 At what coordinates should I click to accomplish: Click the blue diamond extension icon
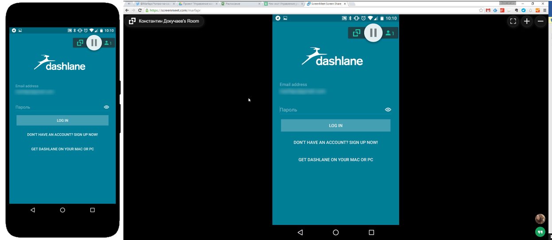(495, 10)
